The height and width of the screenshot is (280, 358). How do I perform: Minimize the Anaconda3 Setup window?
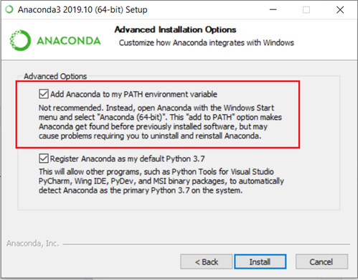tap(273, 10)
